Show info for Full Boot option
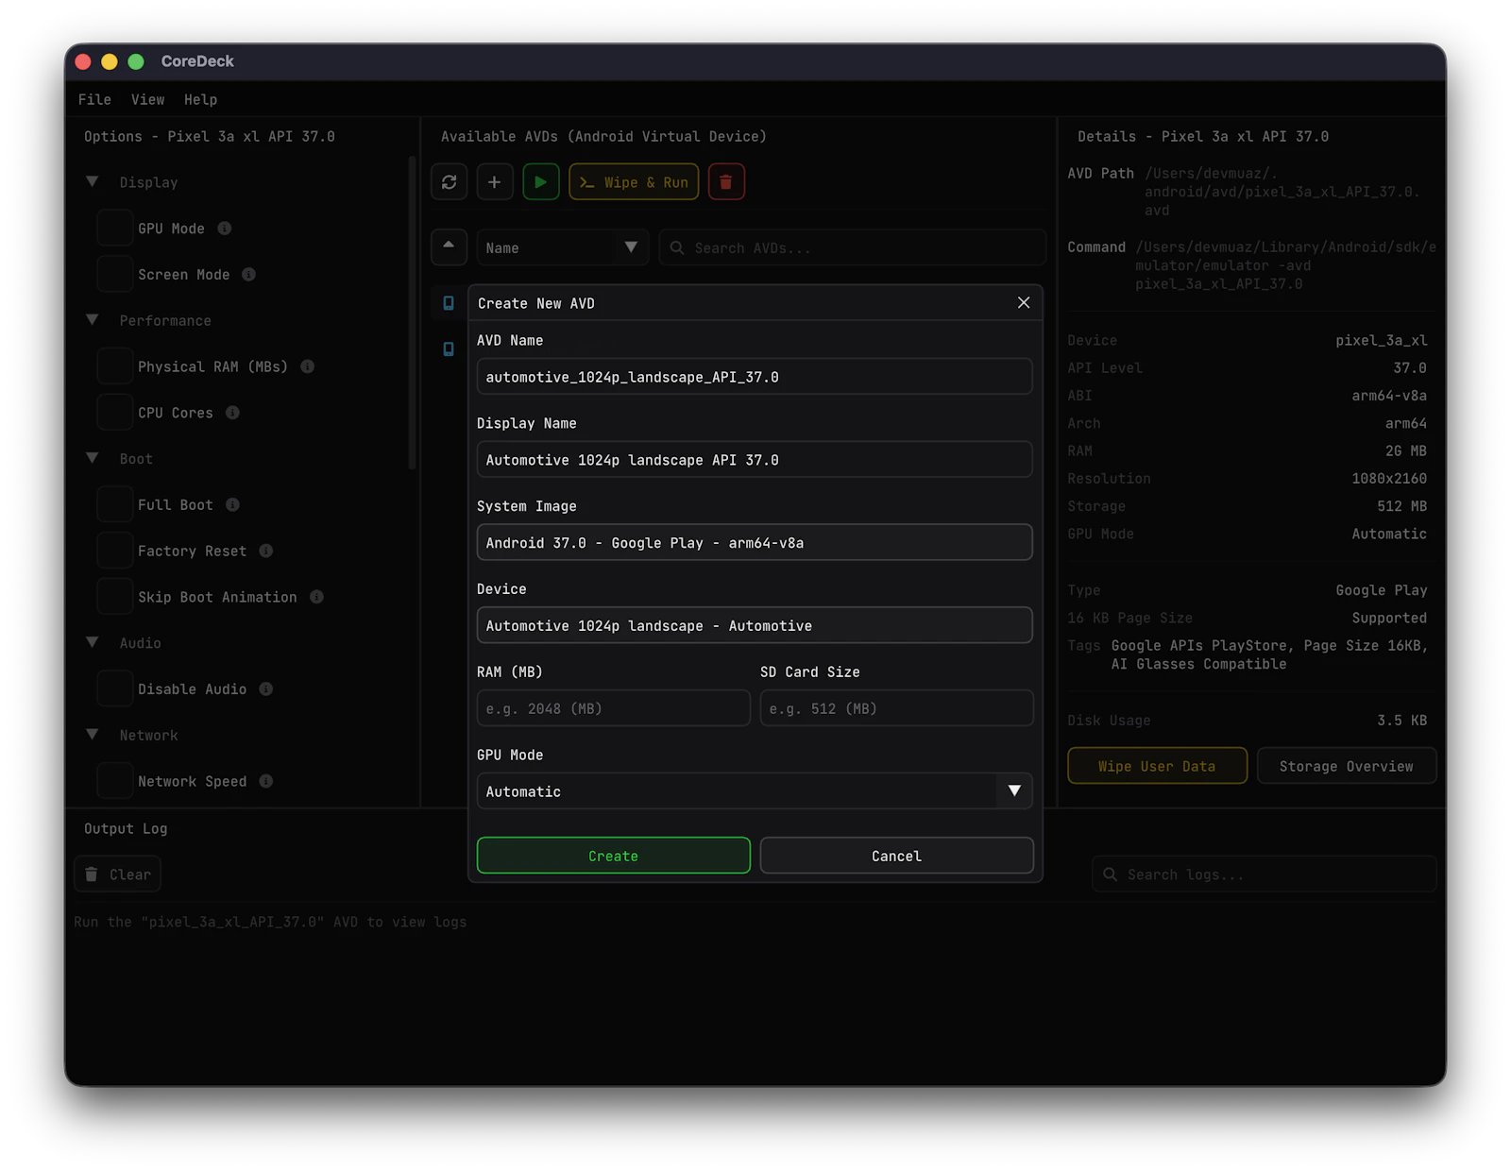 coord(232,504)
